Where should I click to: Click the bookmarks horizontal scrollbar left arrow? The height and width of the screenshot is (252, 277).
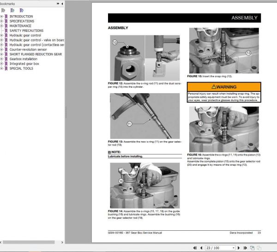[x=1, y=242]
